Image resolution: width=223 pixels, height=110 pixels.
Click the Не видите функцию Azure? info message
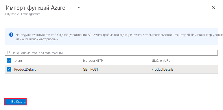pos(111,36)
